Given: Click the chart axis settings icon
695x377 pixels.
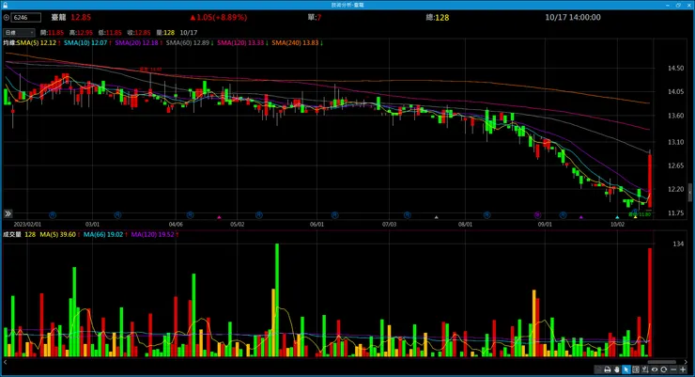Looking at the screenshot, I should tap(645, 369).
